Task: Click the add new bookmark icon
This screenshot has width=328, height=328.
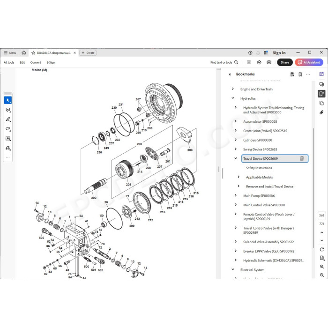Action: click(x=300, y=74)
